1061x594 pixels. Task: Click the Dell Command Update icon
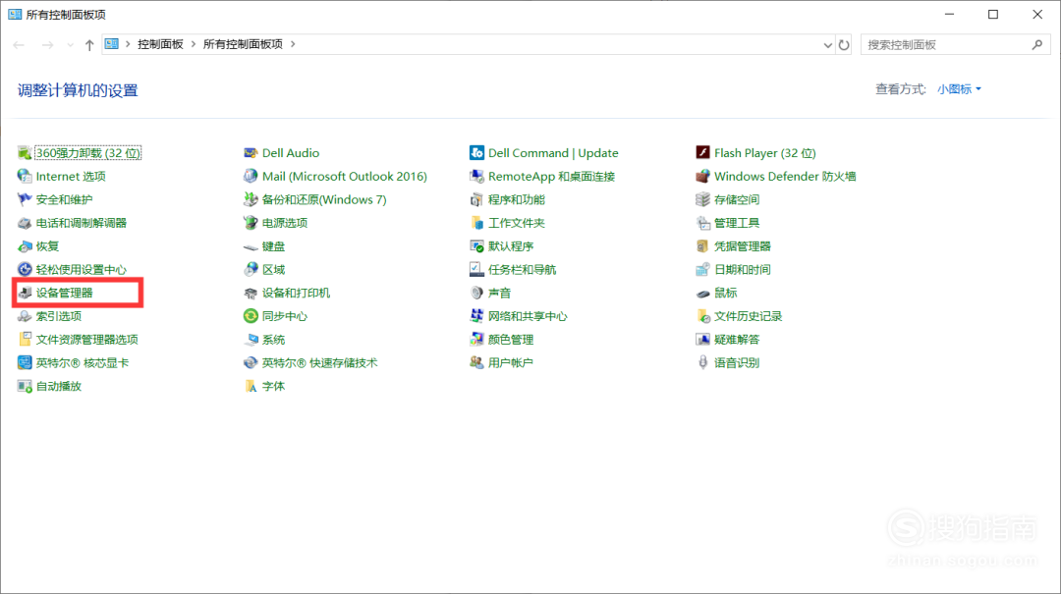[x=476, y=153]
